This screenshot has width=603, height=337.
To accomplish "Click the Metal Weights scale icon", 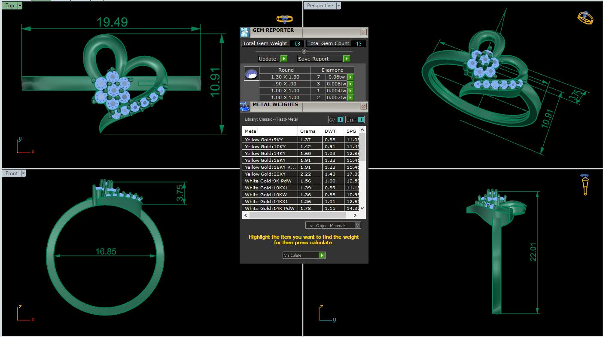I will click(x=244, y=107).
